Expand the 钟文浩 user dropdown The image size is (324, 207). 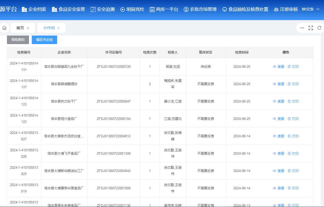(x=318, y=9)
